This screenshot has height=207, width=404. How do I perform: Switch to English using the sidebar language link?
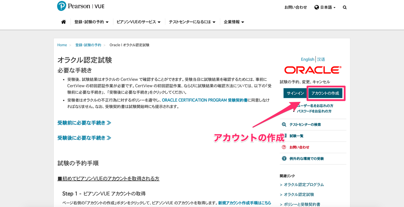[307, 59]
